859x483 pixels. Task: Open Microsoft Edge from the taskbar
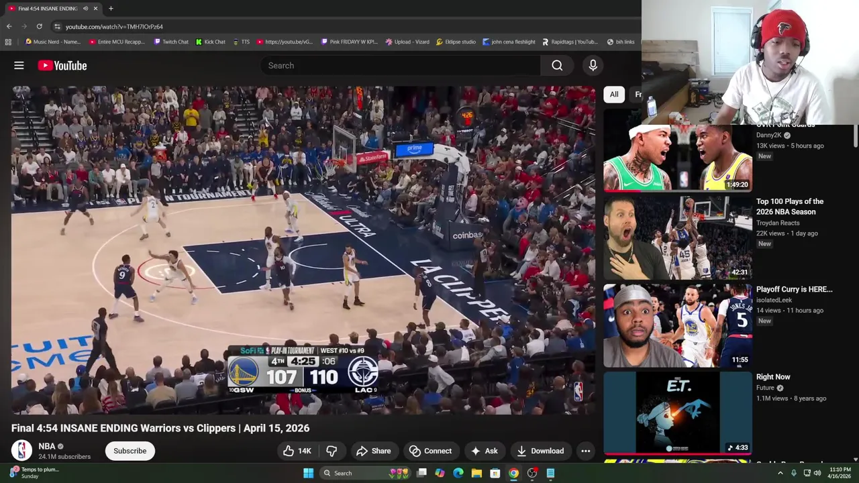tap(458, 473)
